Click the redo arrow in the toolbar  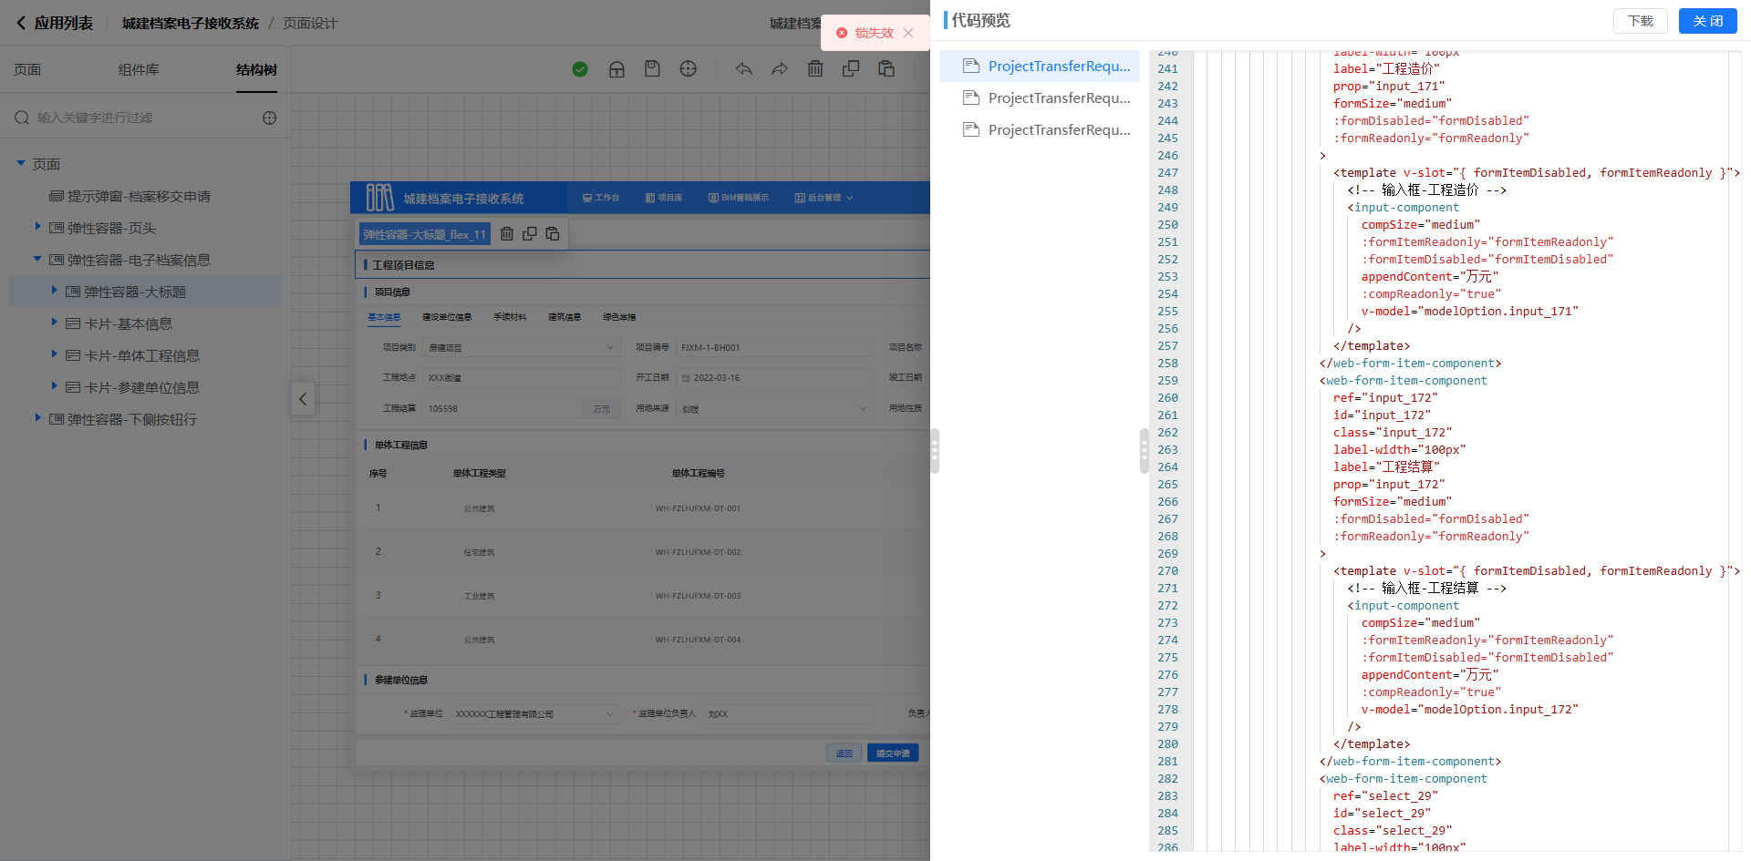[x=780, y=69]
